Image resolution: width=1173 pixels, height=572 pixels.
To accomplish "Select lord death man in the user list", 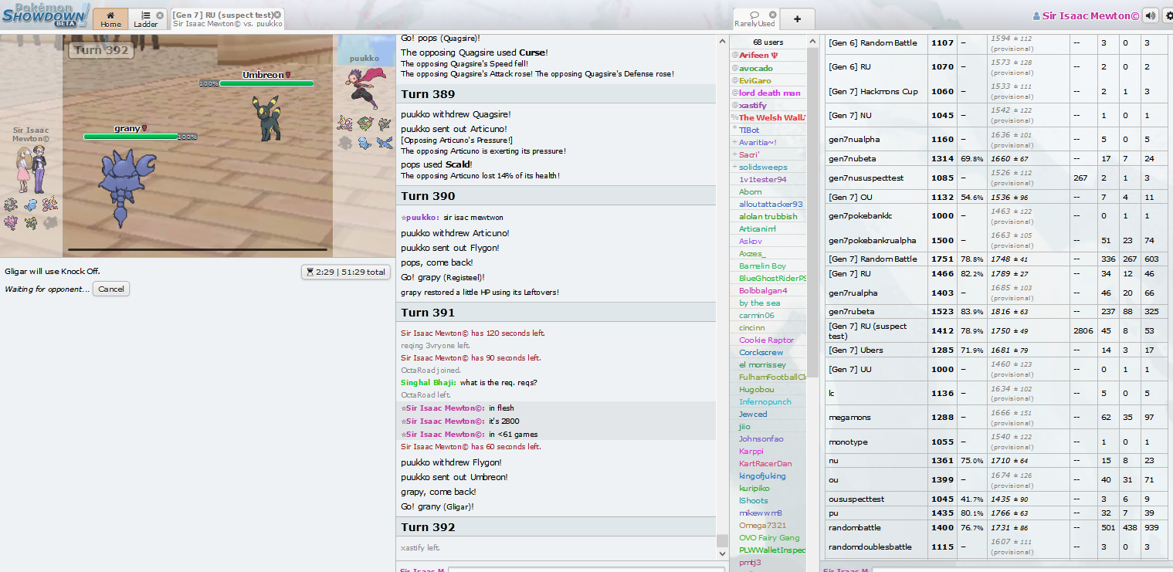I will 769,93.
